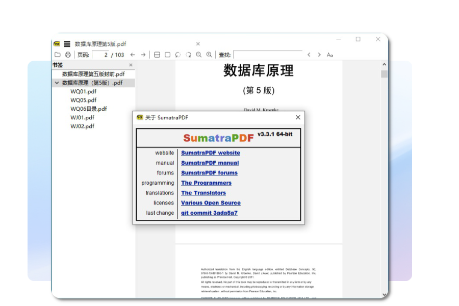Close the 数据库原理第5版.pdf tab
Image resolution: width=459 pixels, height=306 pixels.
pos(198,44)
